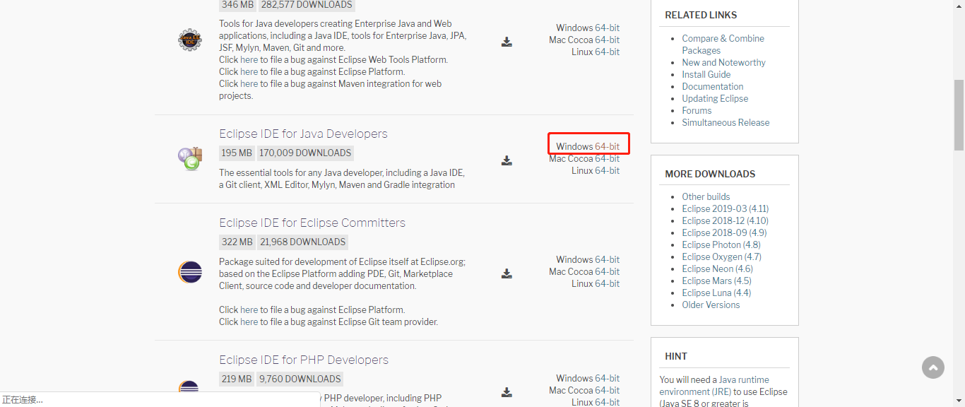This screenshot has width=965, height=407.
Task: Open the Eclipse IDE for Eclipse Committers title link
Action: pyautogui.click(x=312, y=223)
